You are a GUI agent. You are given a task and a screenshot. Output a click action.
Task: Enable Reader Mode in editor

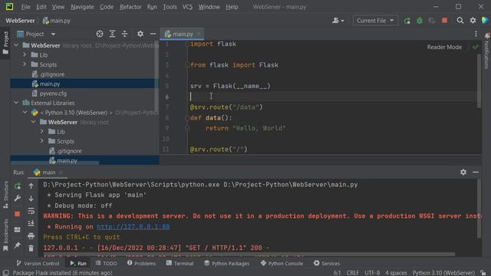(x=444, y=47)
